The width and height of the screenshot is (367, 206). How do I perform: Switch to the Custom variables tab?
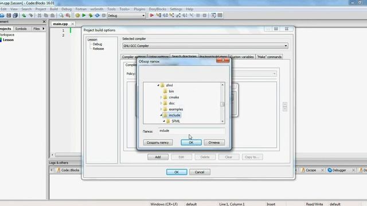click(x=242, y=57)
